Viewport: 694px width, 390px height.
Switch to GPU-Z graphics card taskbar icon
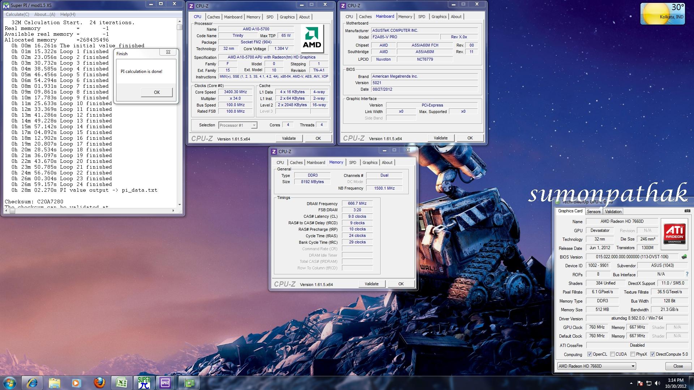tap(189, 383)
